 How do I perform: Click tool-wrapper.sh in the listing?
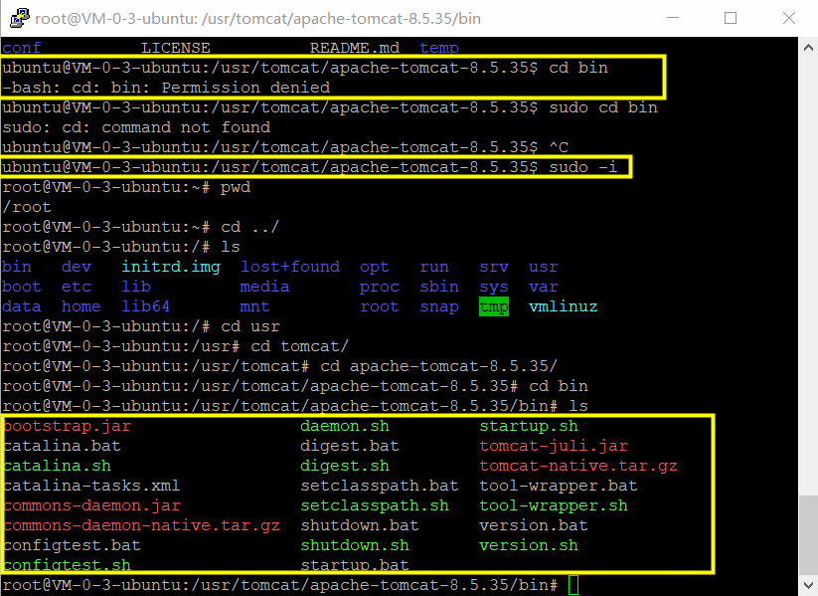tap(554, 505)
